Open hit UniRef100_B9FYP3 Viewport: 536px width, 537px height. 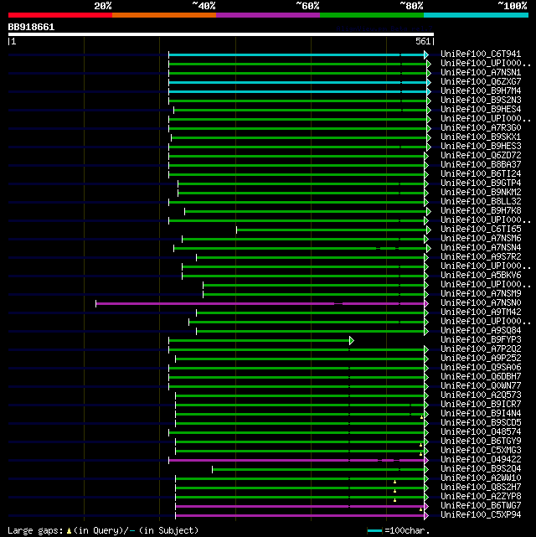click(481, 340)
